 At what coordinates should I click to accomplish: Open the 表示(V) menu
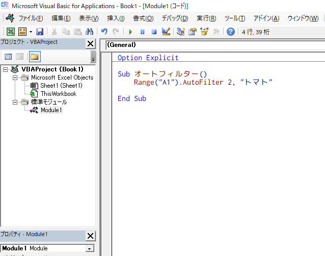(x=89, y=18)
